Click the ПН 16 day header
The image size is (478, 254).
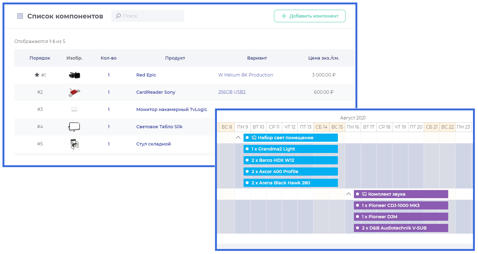353,127
